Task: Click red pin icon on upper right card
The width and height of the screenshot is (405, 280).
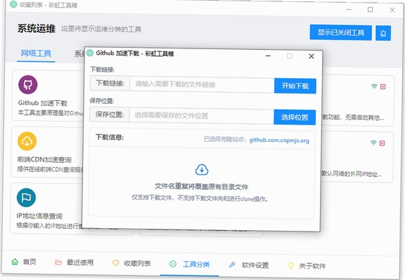Action: (383, 87)
